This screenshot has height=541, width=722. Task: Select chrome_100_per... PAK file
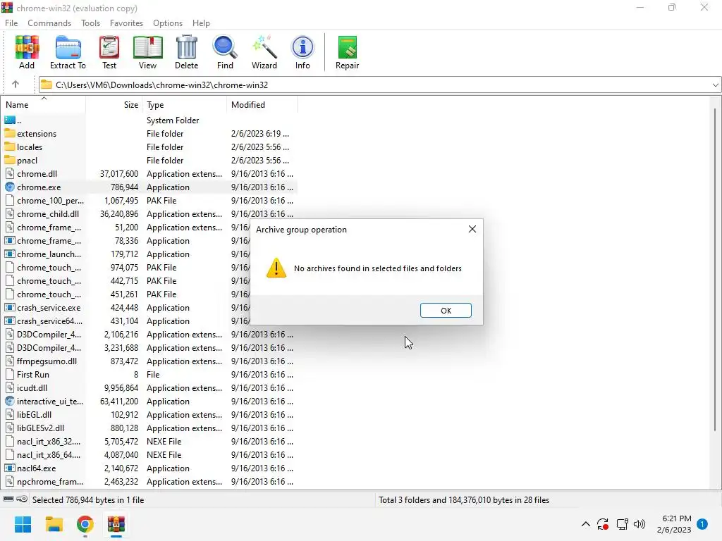pos(149,201)
